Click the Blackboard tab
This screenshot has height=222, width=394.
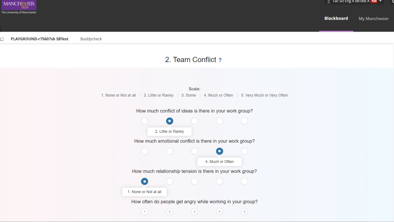point(336,18)
